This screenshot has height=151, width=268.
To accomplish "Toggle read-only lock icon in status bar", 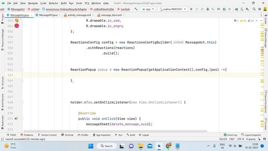I will click(260, 139).
